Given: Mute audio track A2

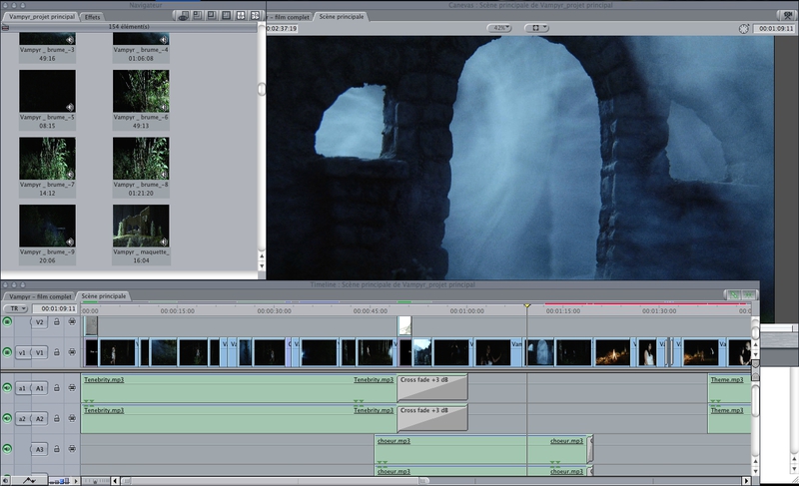Looking at the screenshot, I should (7, 418).
